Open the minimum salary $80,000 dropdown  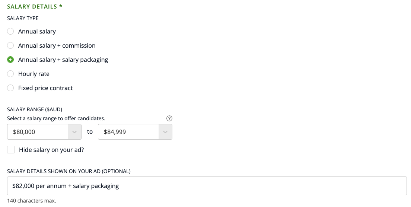(x=38, y=132)
